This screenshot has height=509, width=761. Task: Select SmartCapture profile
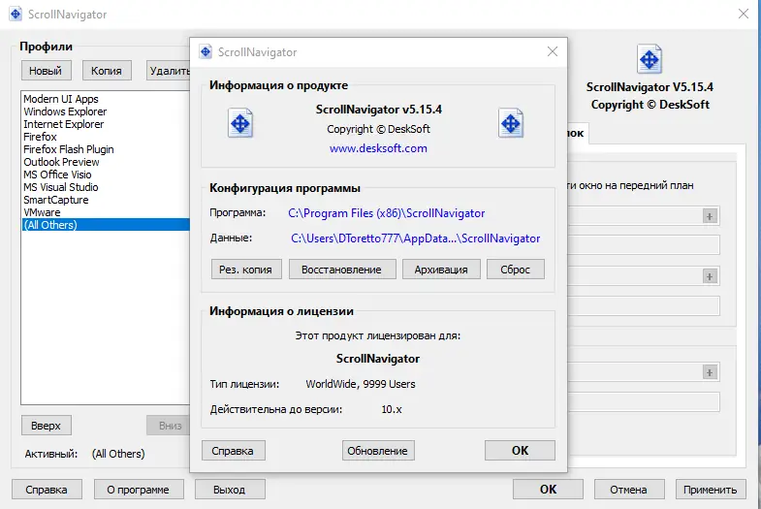[x=106, y=200]
